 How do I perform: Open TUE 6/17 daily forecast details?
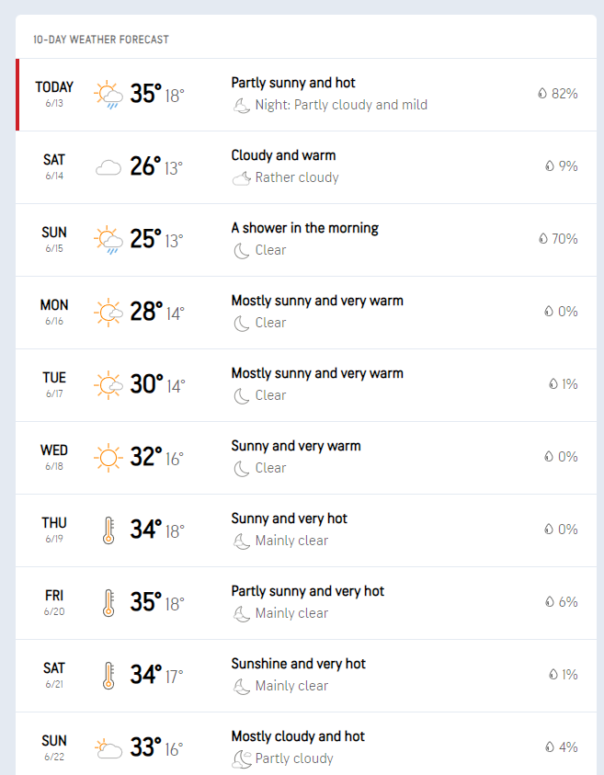pos(306,385)
